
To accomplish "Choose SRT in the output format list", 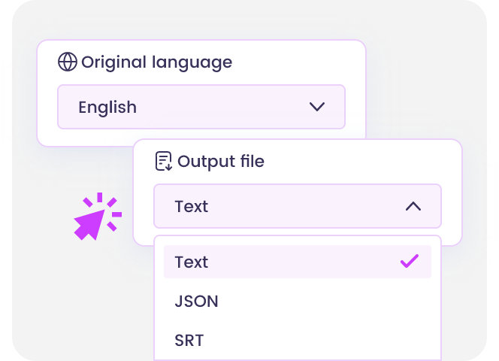I will (189, 340).
